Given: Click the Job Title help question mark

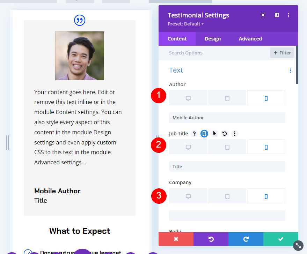Looking at the screenshot, I should (x=194, y=134).
